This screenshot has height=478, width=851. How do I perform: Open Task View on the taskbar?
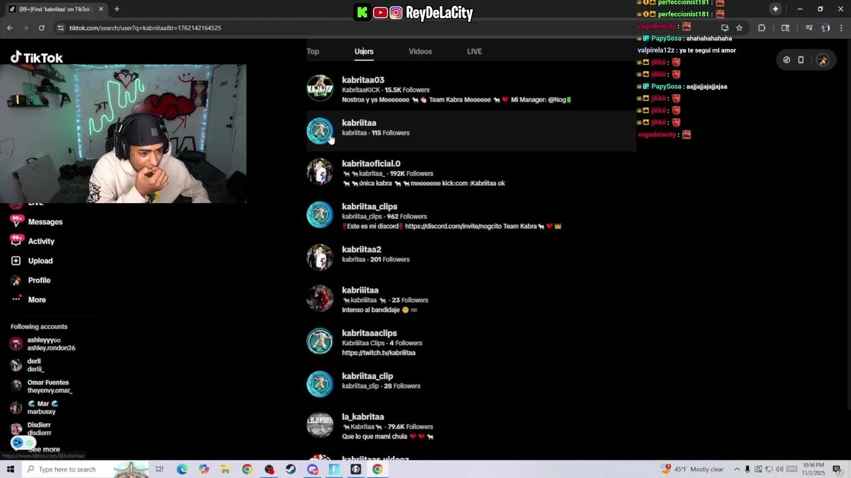click(x=160, y=469)
